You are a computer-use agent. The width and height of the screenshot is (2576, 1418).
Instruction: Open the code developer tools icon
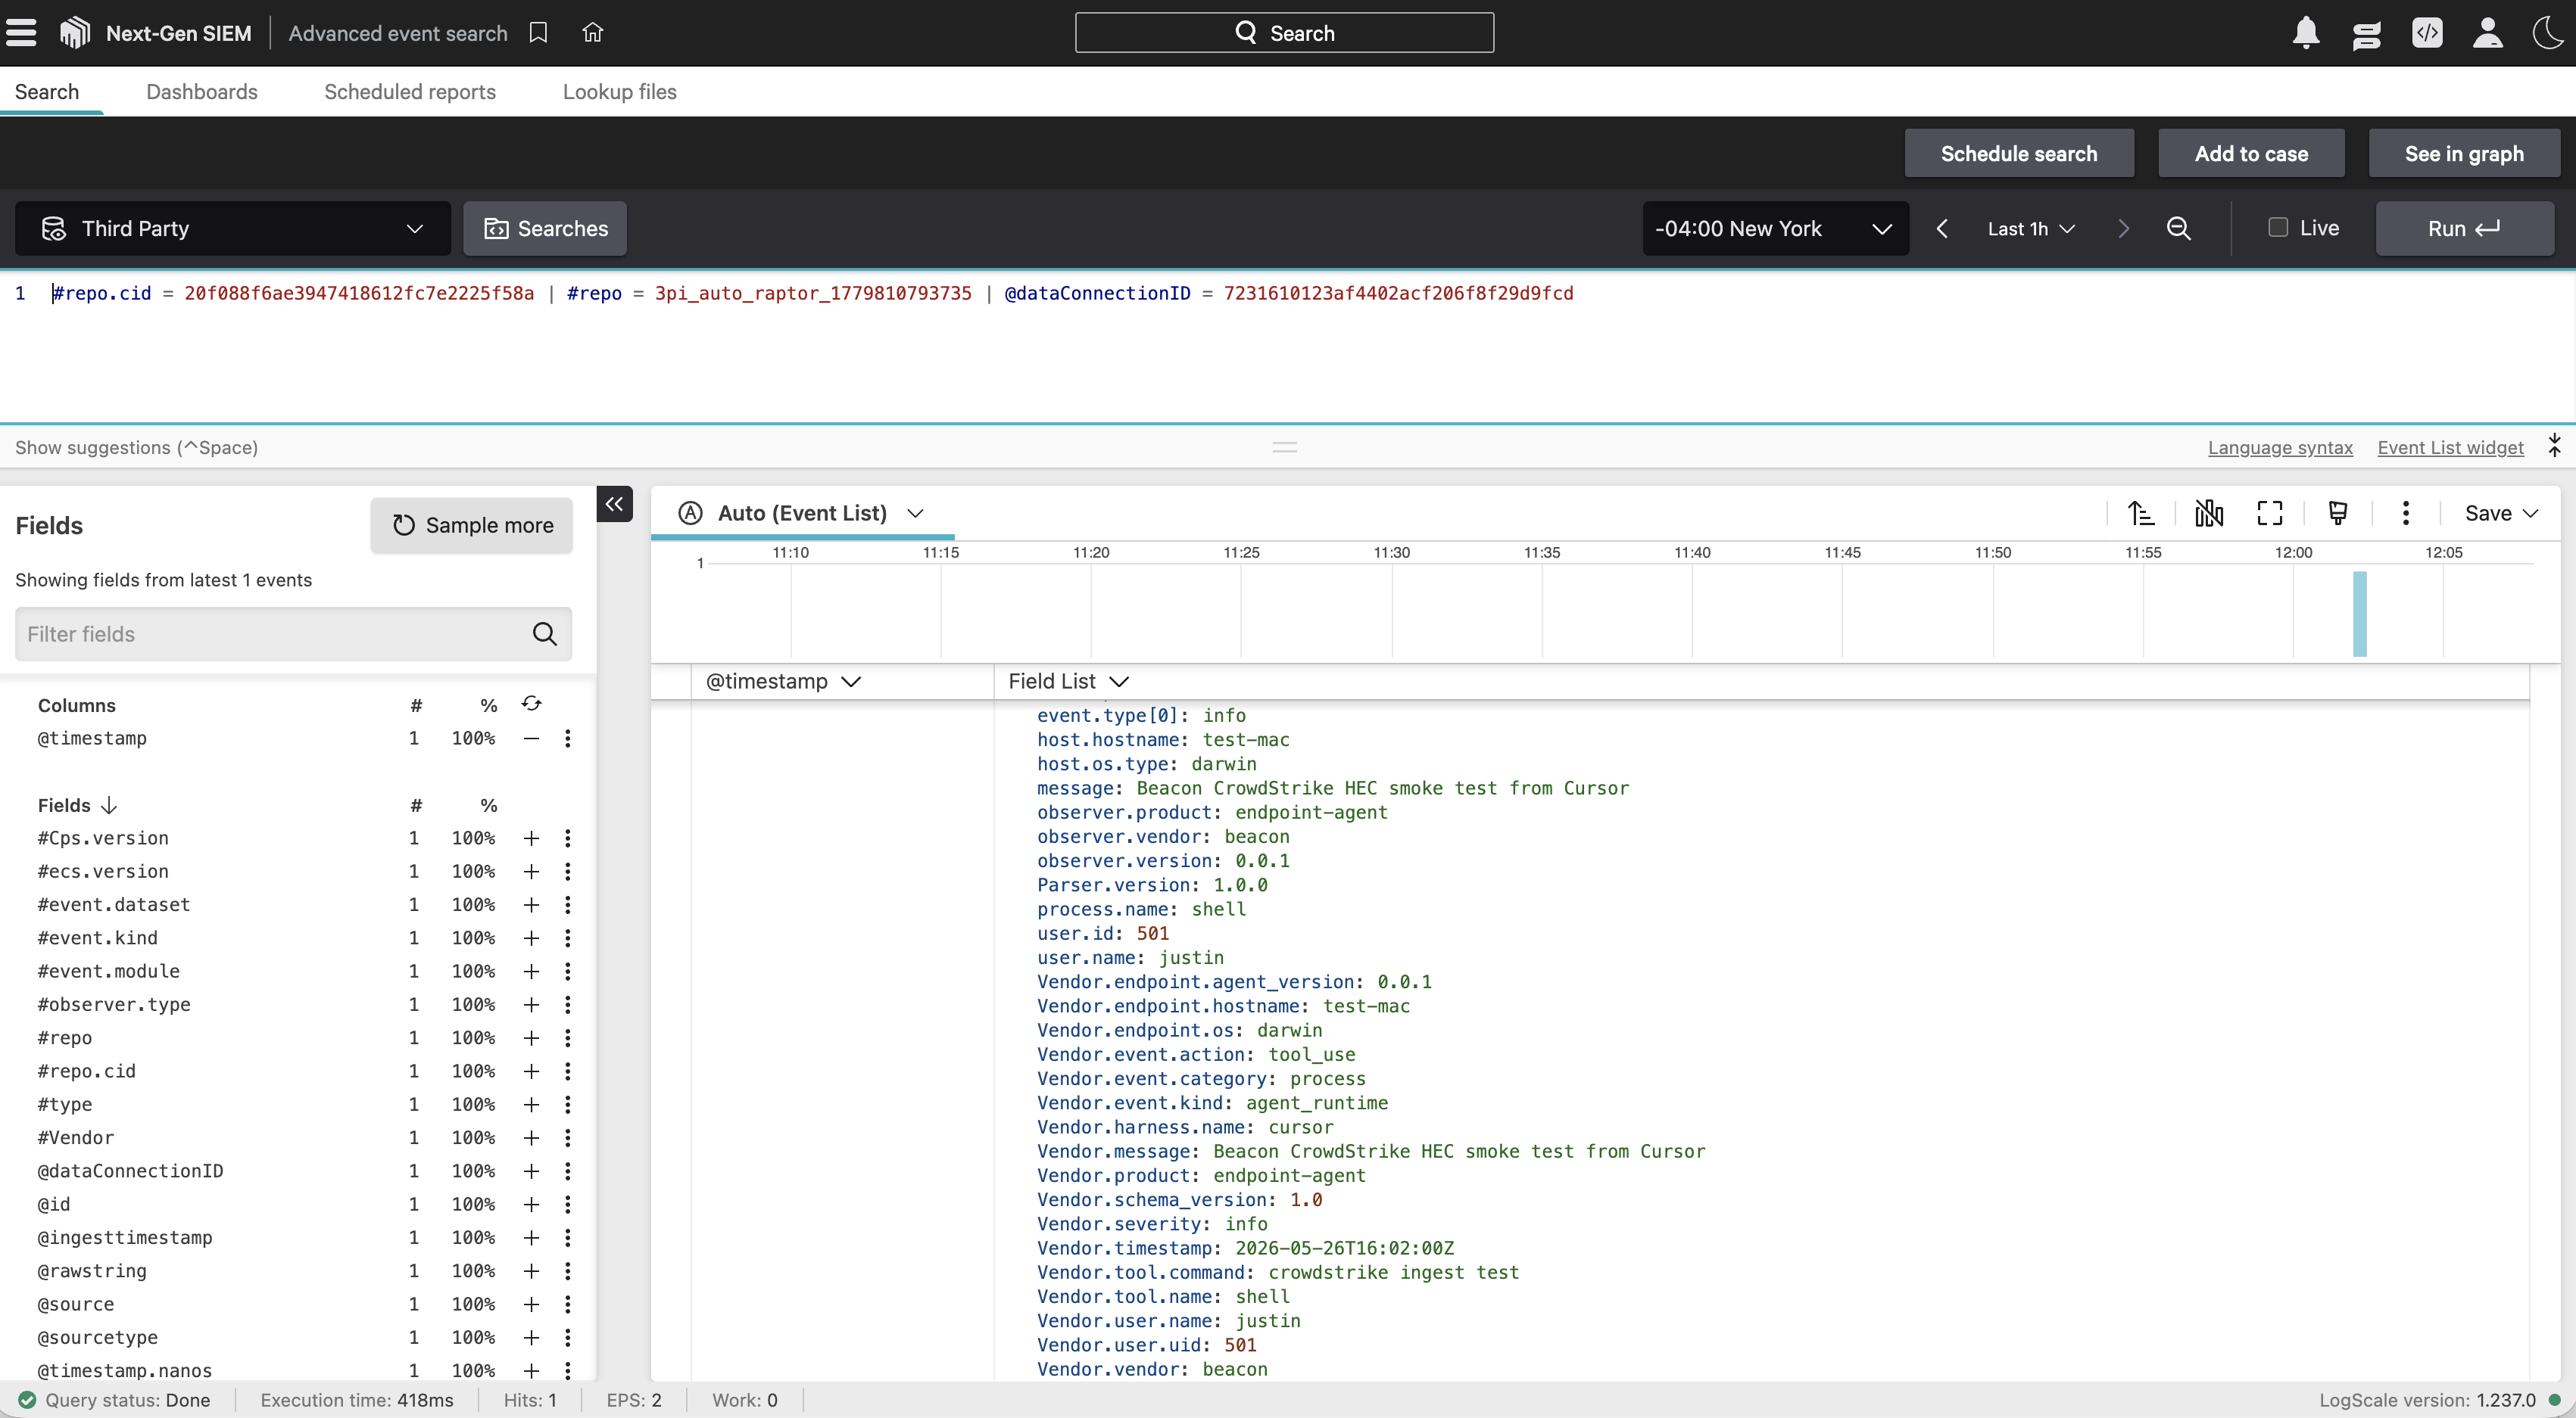click(2427, 33)
